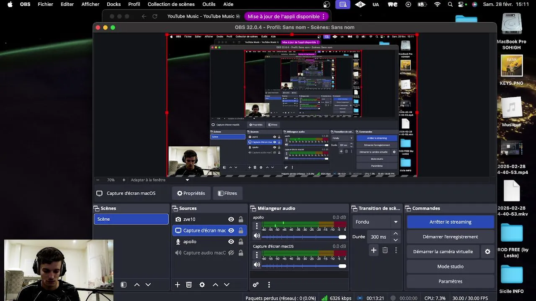This screenshot has height=301, width=536.
Task: Open scene filters icon in Scènes toolbar
Action: 124,285
